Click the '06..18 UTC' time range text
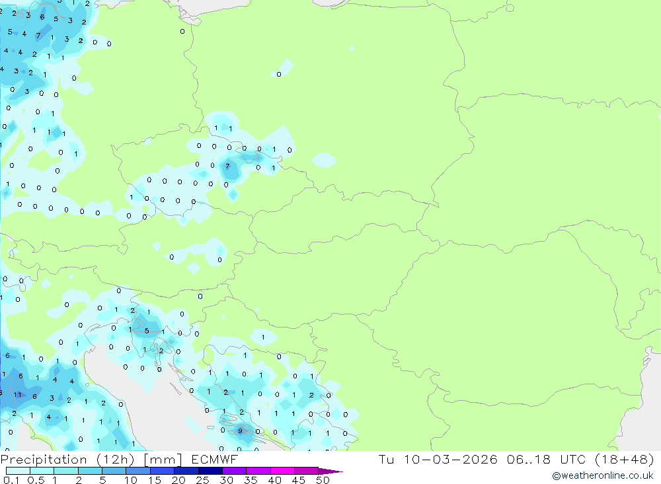This screenshot has height=484, width=661. tap(547, 459)
